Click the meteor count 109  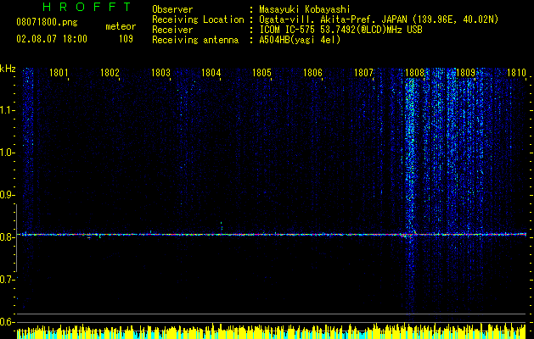click(x=126, y=39)
